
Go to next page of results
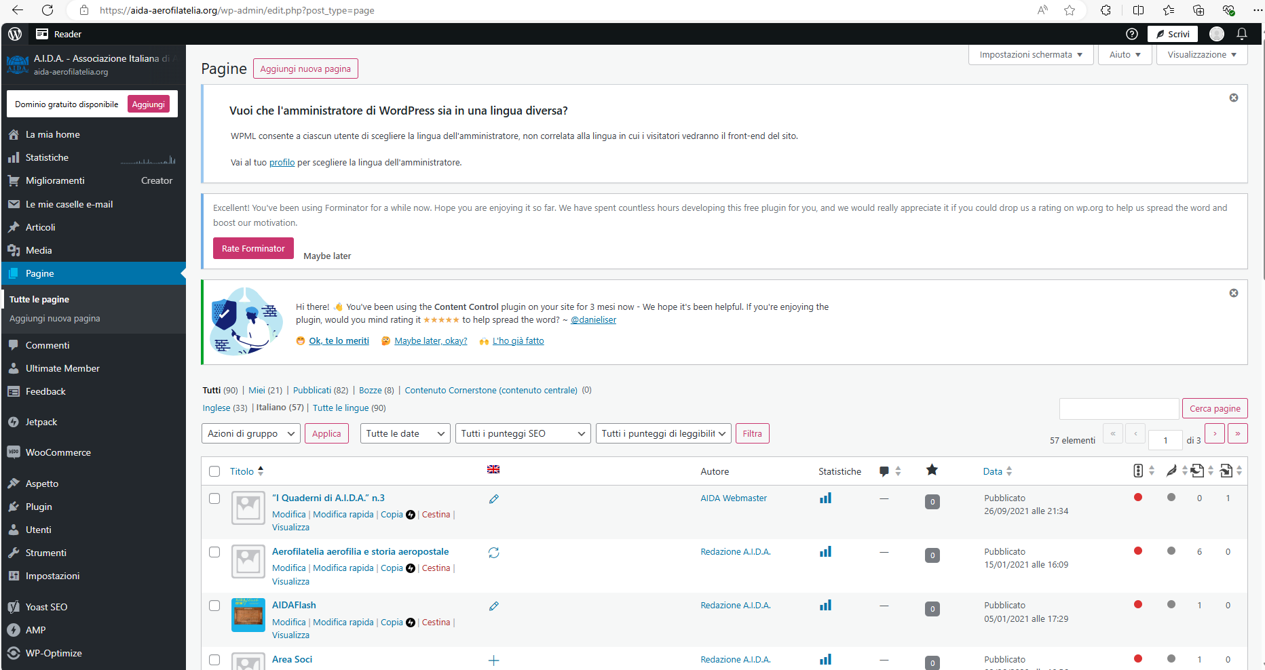1215,433
